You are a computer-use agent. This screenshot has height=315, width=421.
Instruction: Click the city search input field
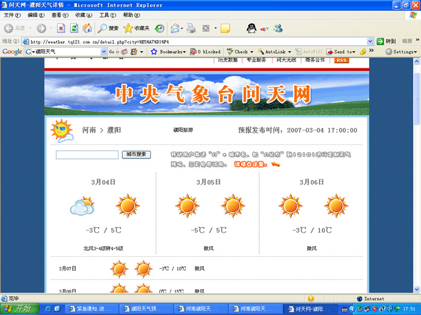click(87, 155)
